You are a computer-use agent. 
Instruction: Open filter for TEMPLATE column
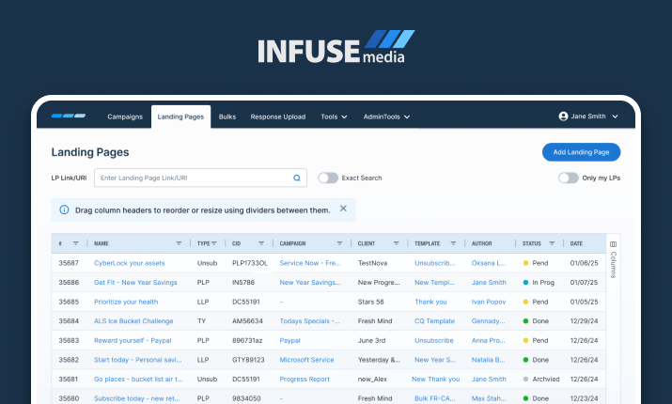click(453, 243)
